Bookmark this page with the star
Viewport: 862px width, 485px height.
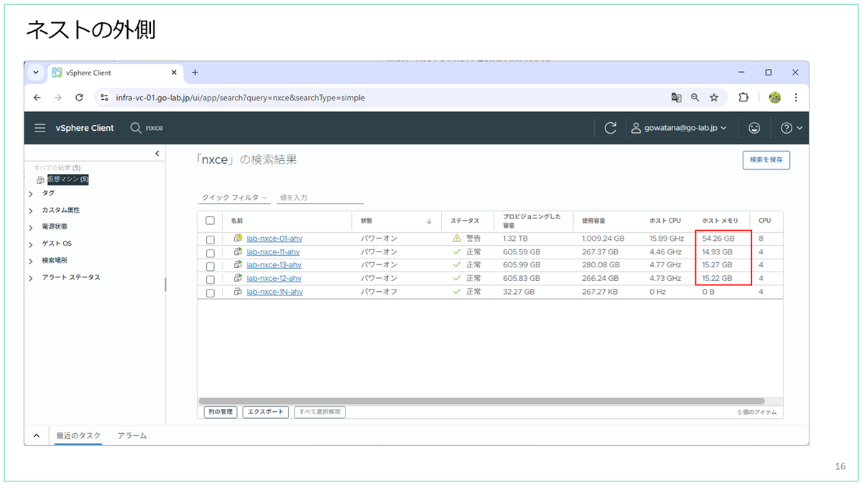pos(714,98)
